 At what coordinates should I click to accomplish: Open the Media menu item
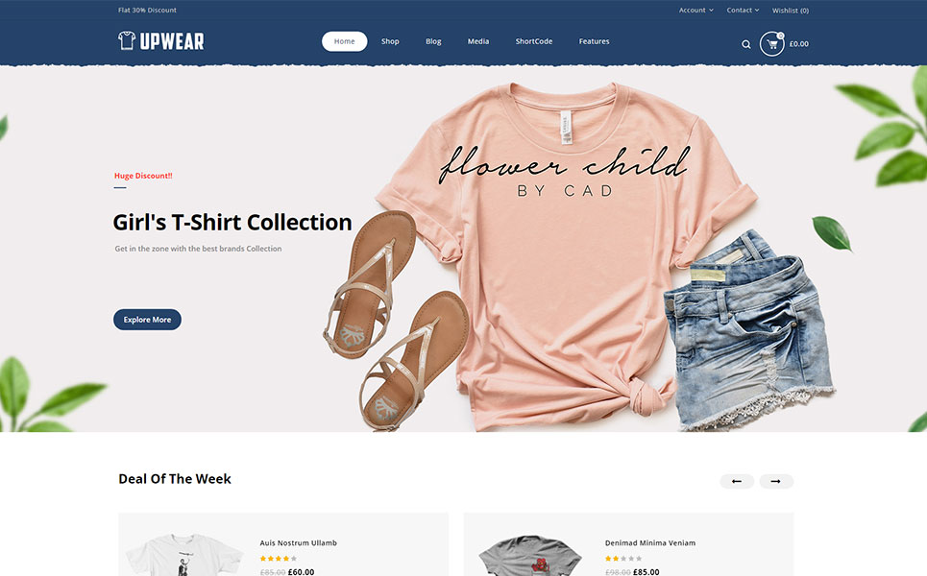tap(478, 41)
